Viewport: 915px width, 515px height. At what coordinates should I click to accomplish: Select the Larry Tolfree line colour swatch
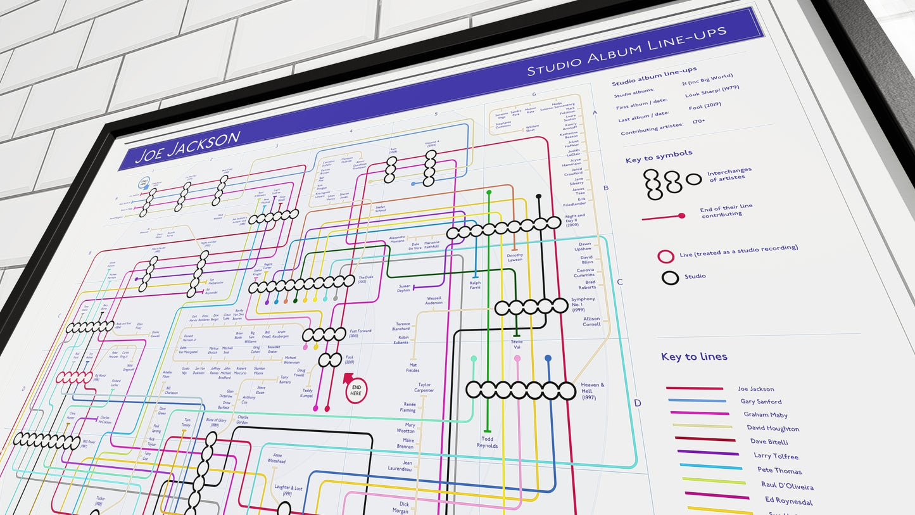pyautogui.click(x=708, y=453)
